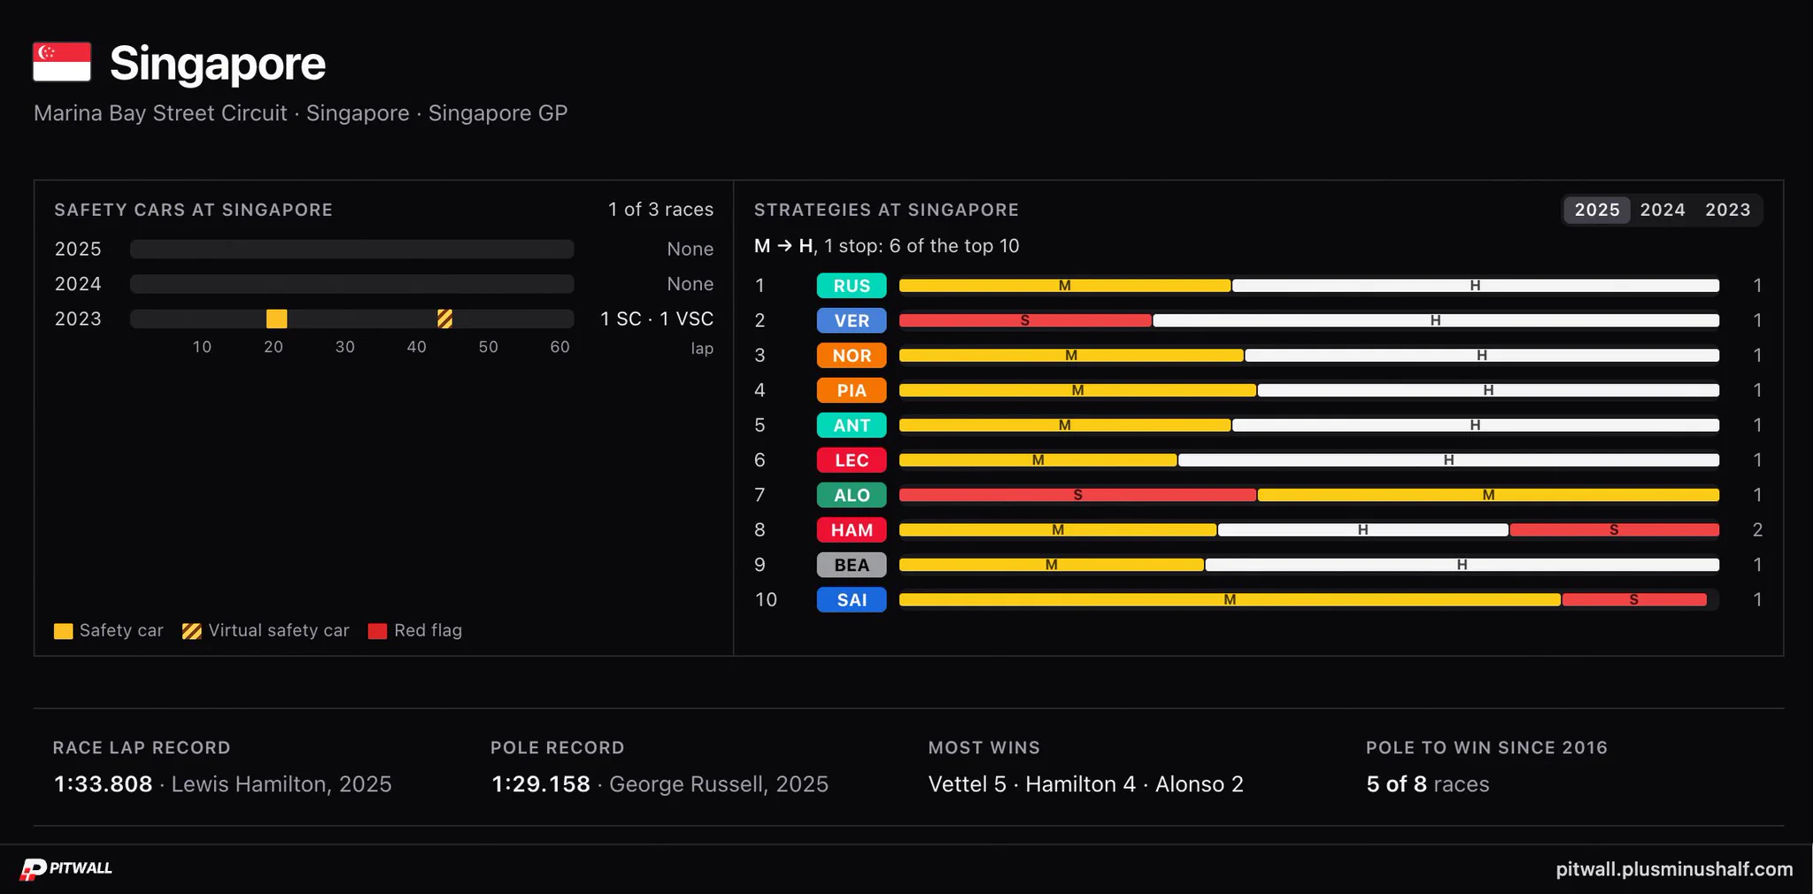1813x894 pixels.
Task: Click SAI's short red soft stint
Action: (1634, 600)
